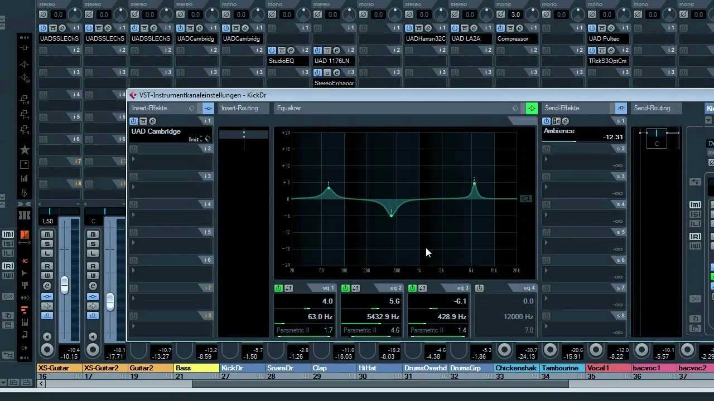This screenshot has height=401, width=714.
Task: Click EQ curve point 3 in the graph
Action: click(x=392, y=215)
